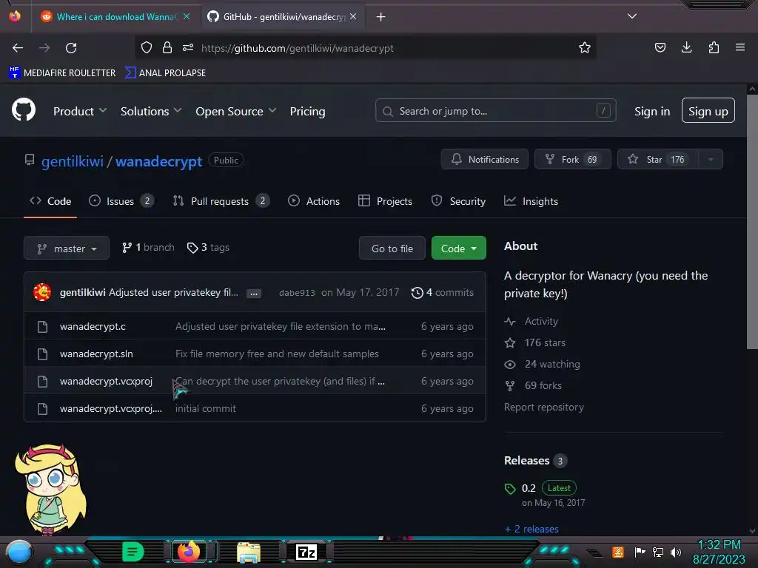758x568 pixels.
Task: Open the 4 commits history link
Action: point(443,292)
